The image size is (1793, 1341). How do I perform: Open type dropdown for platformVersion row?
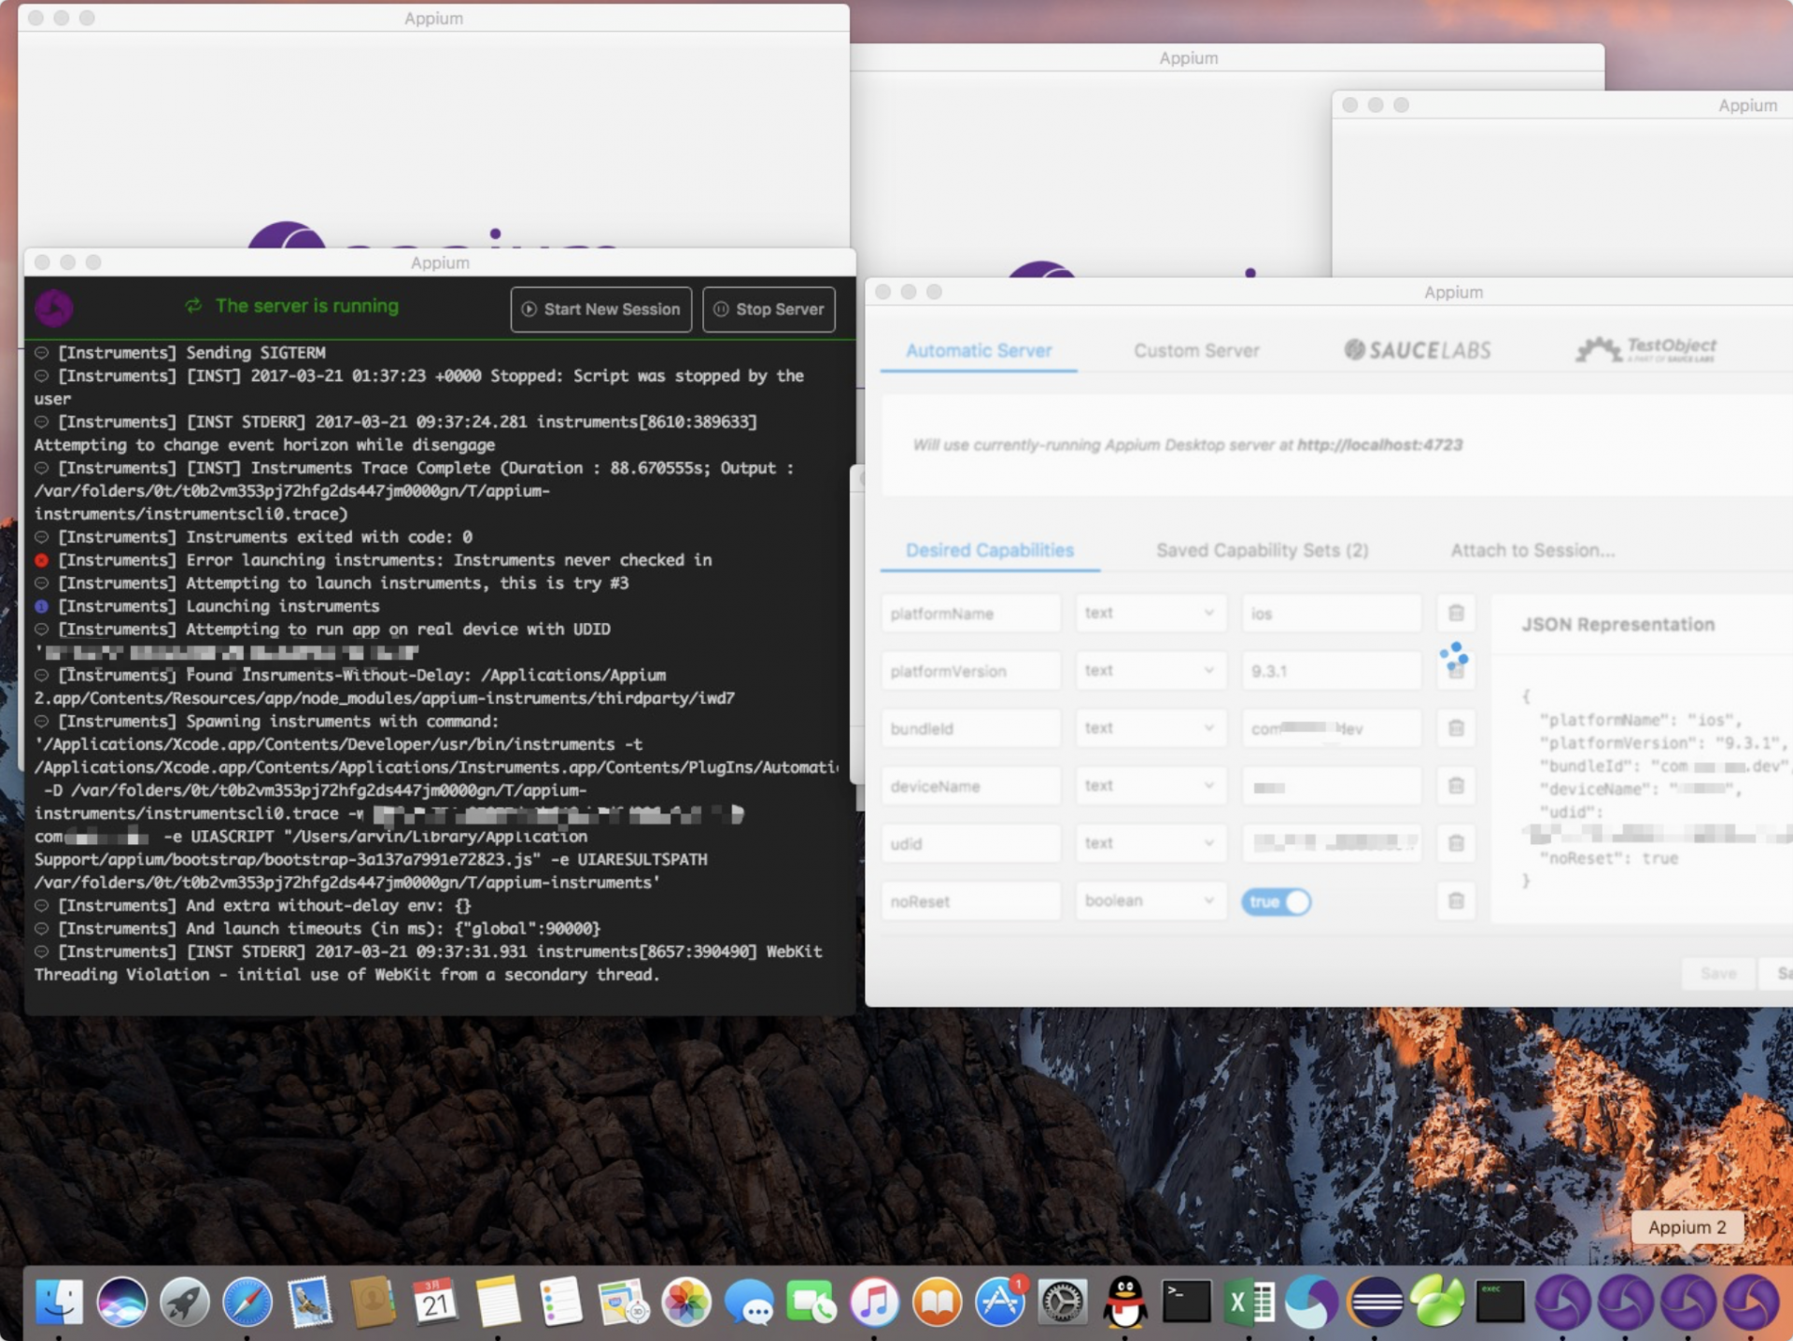(x=1150, y=670)
